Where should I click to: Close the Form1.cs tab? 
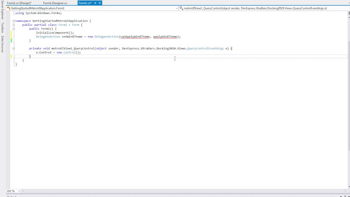100,3
